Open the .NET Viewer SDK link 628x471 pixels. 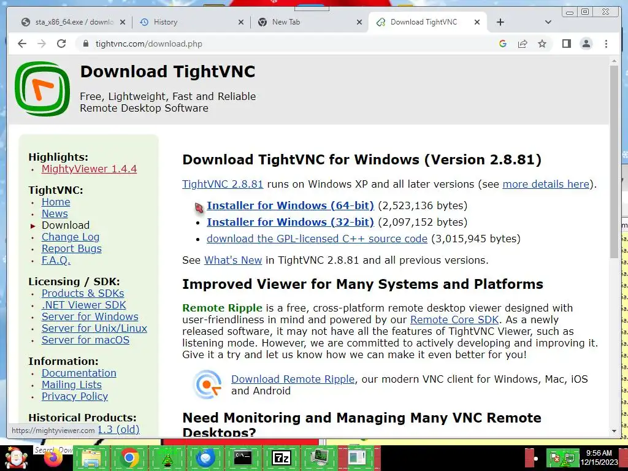[83, 305]
